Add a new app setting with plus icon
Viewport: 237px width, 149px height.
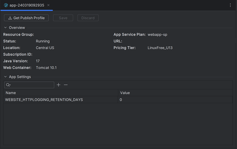pyautogui.click(x=59, y=85)
